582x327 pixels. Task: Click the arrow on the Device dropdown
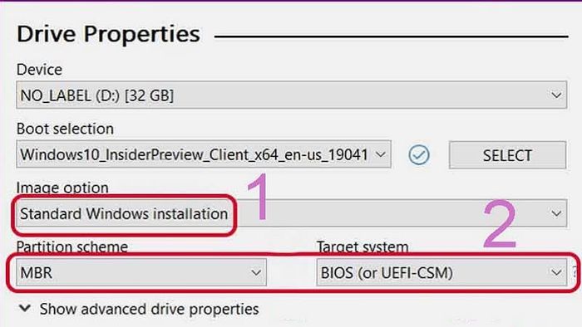point(556,95)
